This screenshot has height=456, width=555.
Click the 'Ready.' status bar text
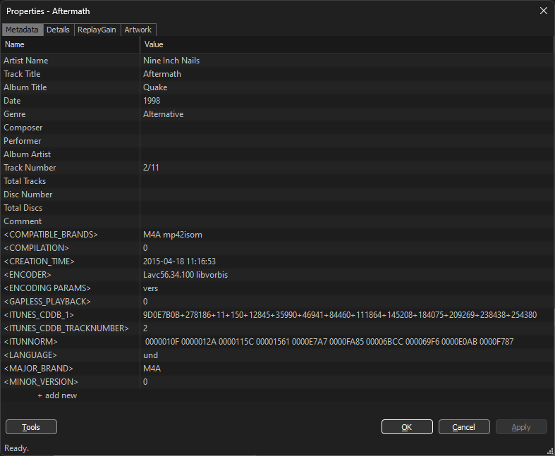coord(17,448)
